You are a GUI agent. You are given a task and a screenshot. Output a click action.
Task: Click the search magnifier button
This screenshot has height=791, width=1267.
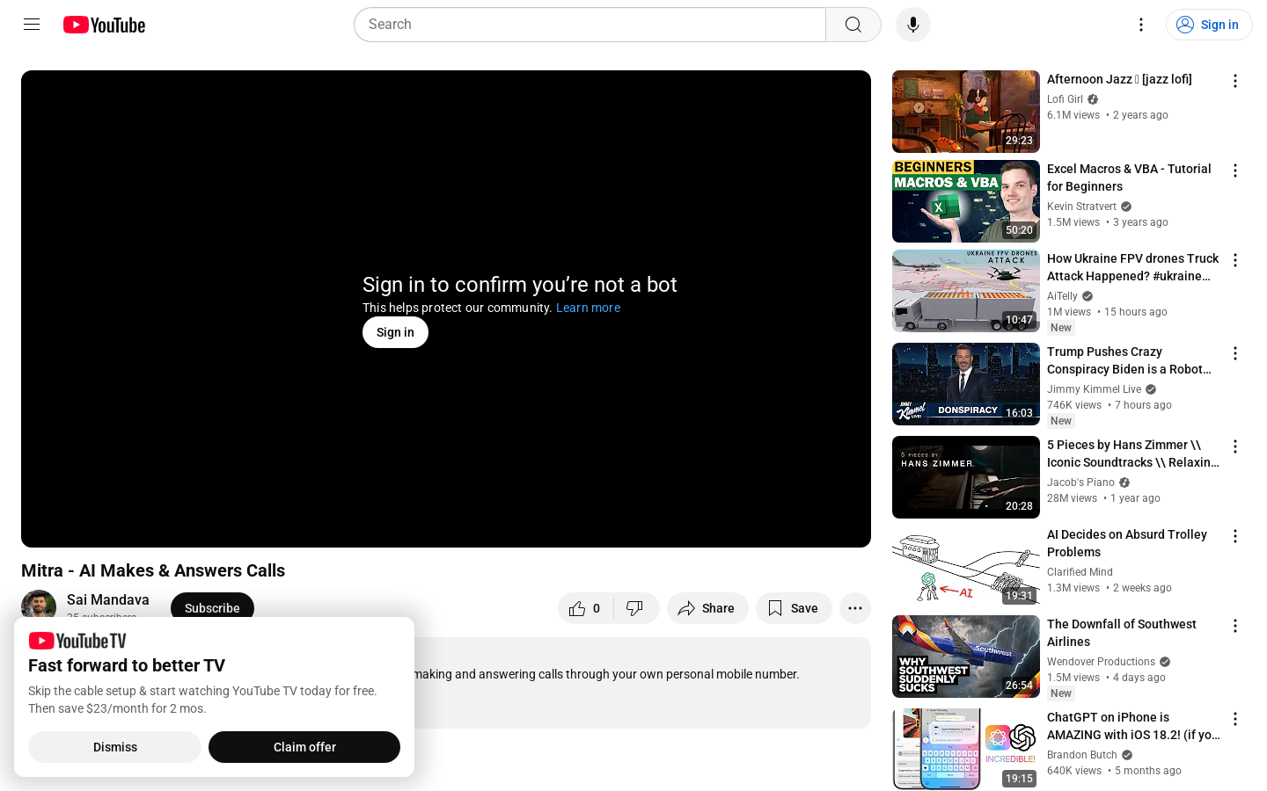coord(853,25)
